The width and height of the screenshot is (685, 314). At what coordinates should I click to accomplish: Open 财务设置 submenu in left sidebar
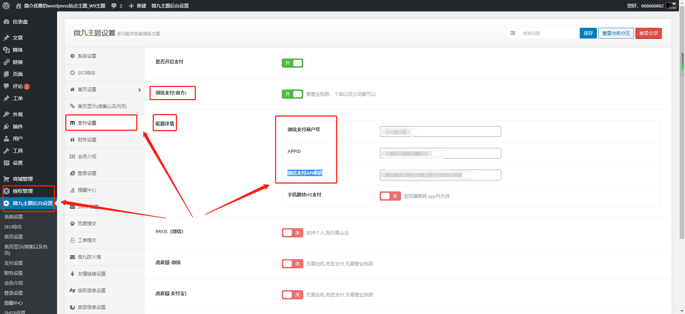pos(14,273)
